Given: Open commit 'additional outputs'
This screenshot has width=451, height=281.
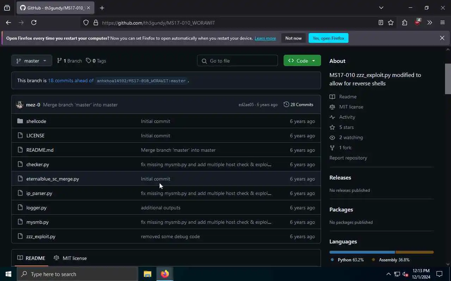Looking at the screenshot, I should point(161,208).
